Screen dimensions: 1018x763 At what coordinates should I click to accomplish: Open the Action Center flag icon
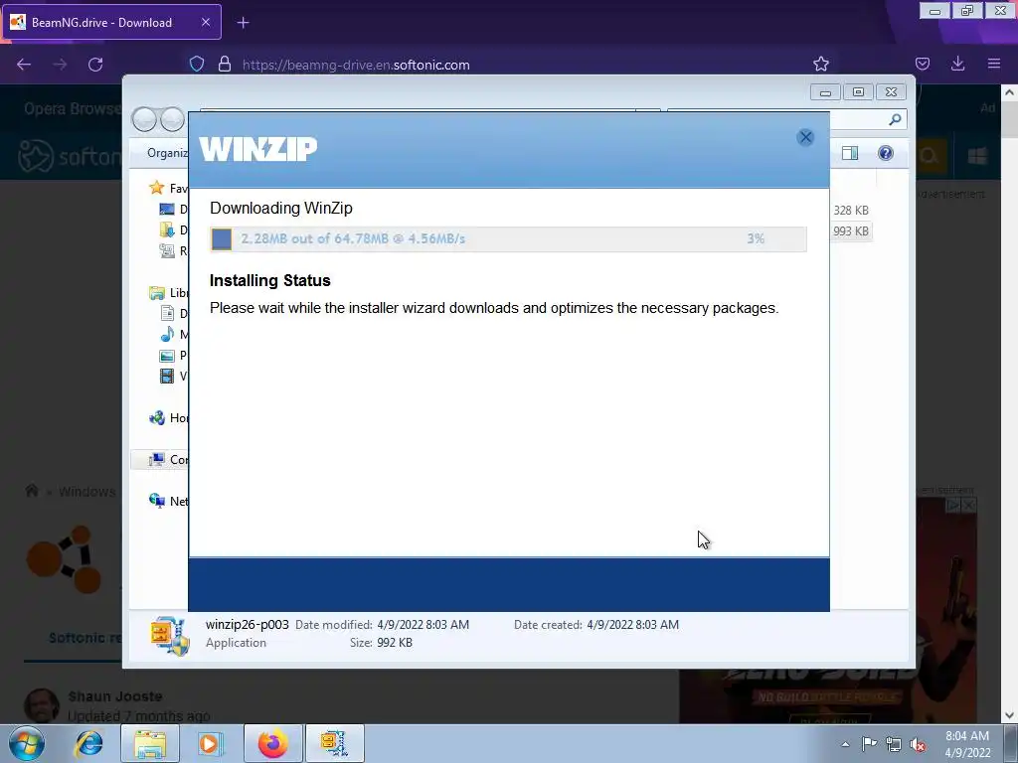[x=869, y=744]
